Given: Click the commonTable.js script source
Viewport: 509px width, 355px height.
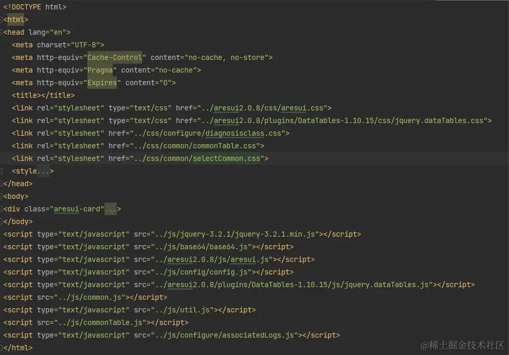Looking at the screenshot, I should [100, 323].
